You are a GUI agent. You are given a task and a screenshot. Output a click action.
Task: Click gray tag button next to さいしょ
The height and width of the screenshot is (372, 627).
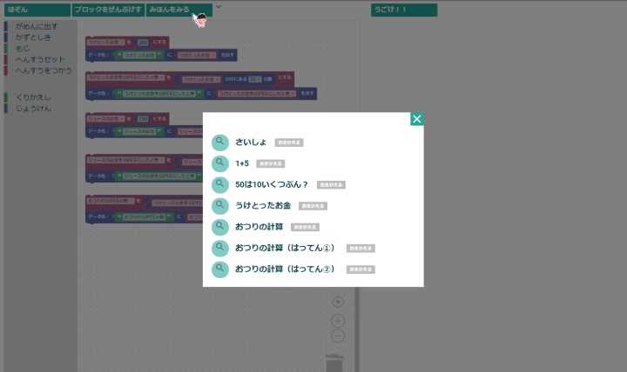(x=289, y=143)
